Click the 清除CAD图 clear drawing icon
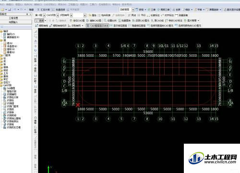This screenshot has width=240, height=173. [x=94, y=21]
